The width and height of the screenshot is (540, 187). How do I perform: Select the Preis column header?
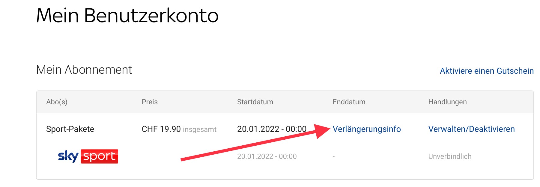[x=150, y=102]
